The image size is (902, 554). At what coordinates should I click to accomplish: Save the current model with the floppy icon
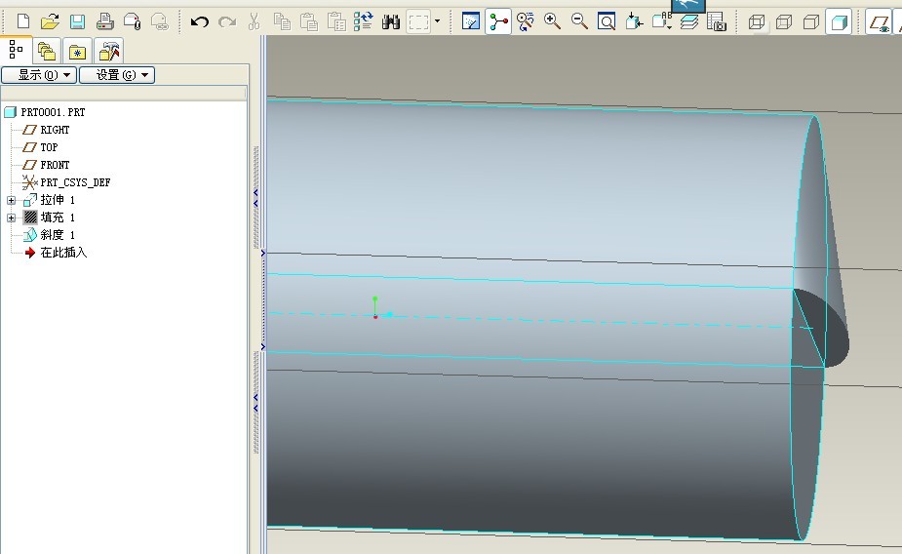[77, 21]
